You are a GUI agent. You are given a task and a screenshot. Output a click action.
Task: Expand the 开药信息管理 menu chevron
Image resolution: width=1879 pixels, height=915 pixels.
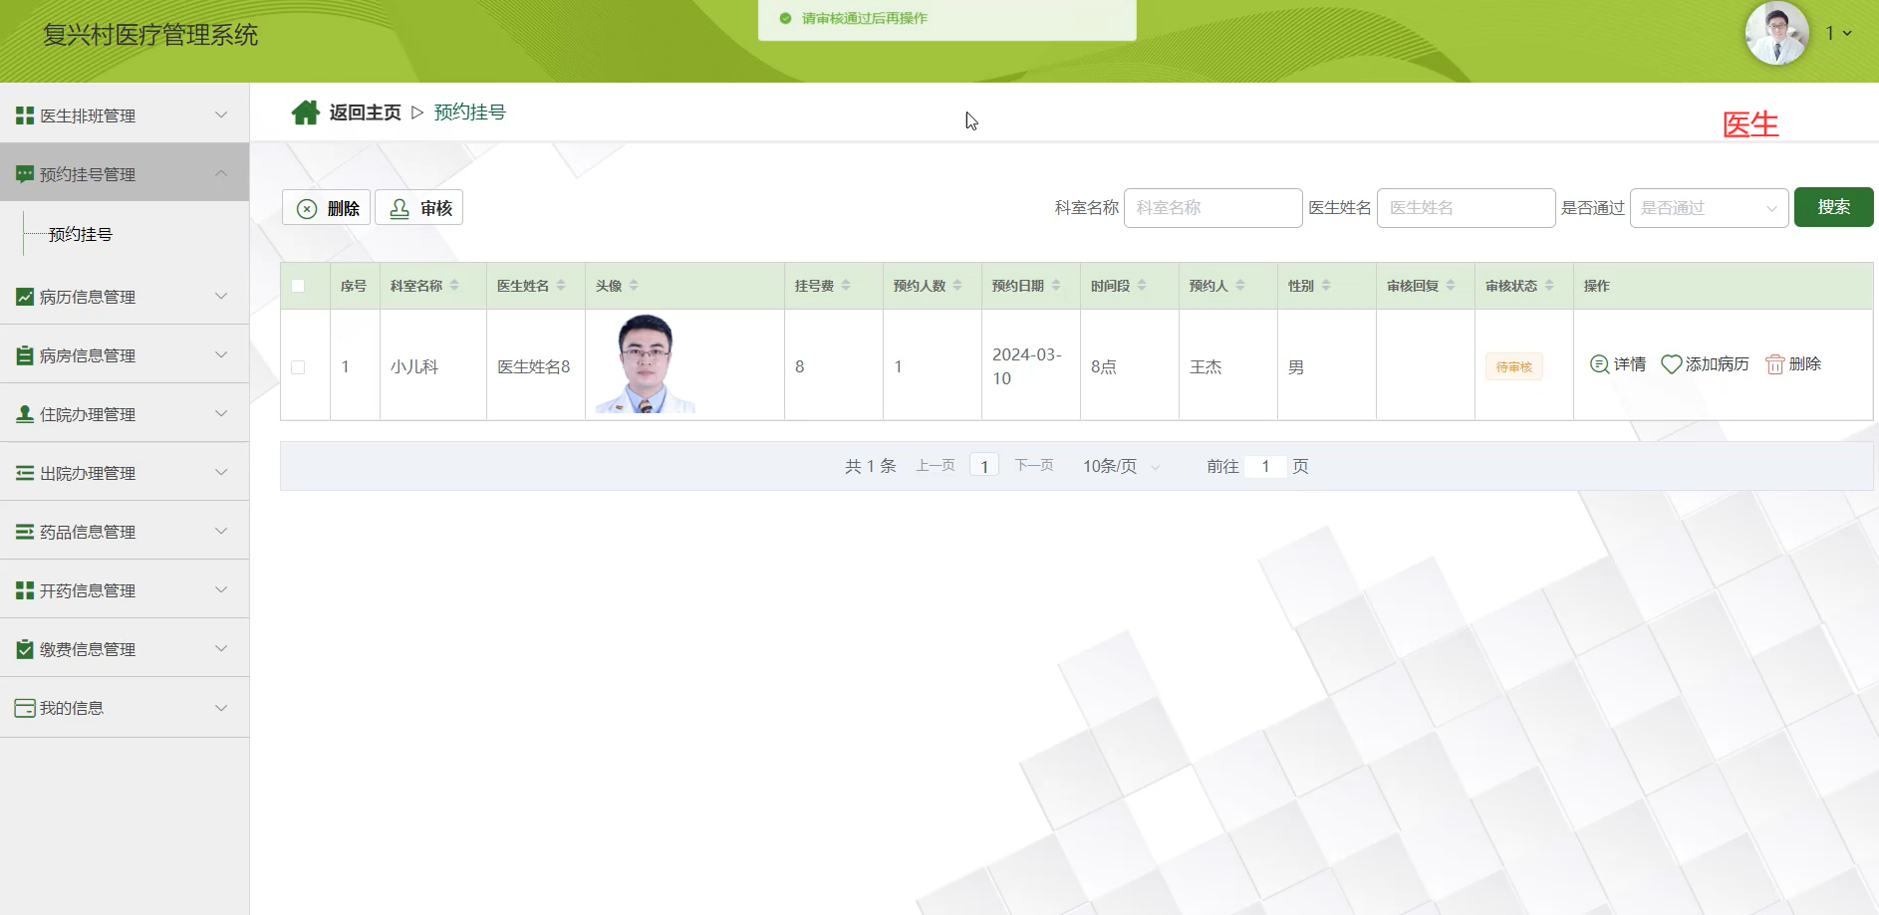(x=221, y=589)
